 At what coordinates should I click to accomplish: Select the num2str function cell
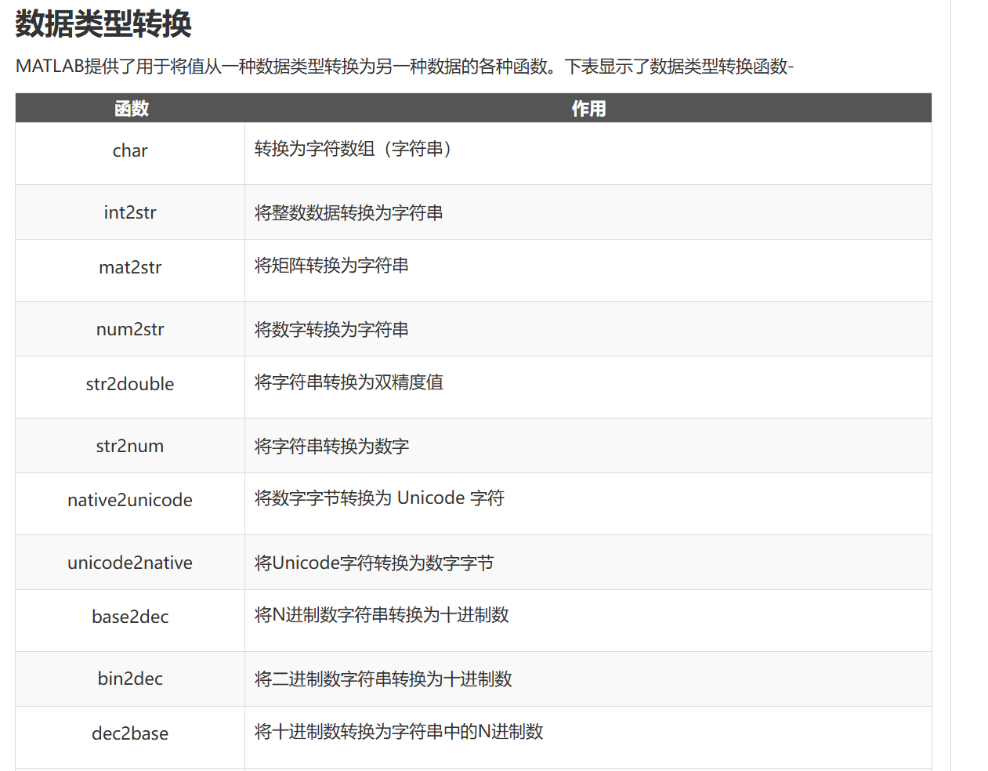click(130, 329)
